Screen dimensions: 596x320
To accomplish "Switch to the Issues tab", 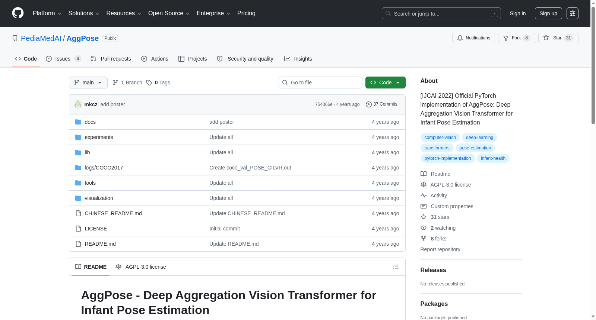I will [x=63, y=59].
